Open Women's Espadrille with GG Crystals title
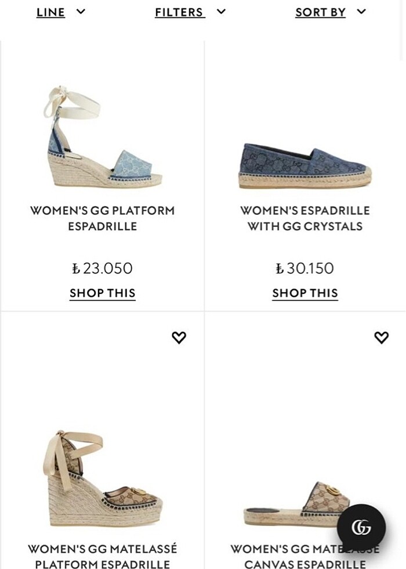The image size is (406, 569). point(304,218)
